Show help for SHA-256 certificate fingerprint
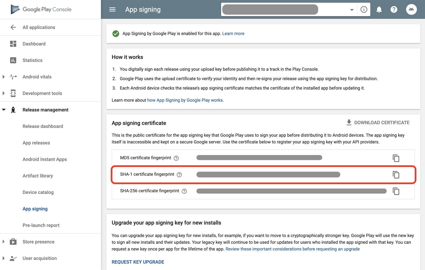Screen dimensions: 425x270 pyautogui.click(x=184, y=191)
